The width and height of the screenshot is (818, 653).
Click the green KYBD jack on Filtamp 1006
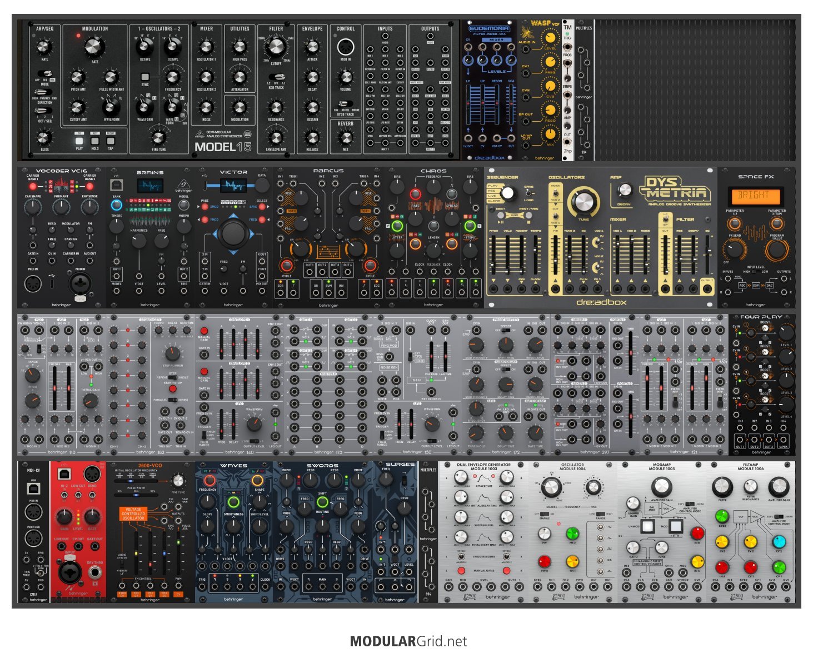pyautogui.click(x=722, y=516)
